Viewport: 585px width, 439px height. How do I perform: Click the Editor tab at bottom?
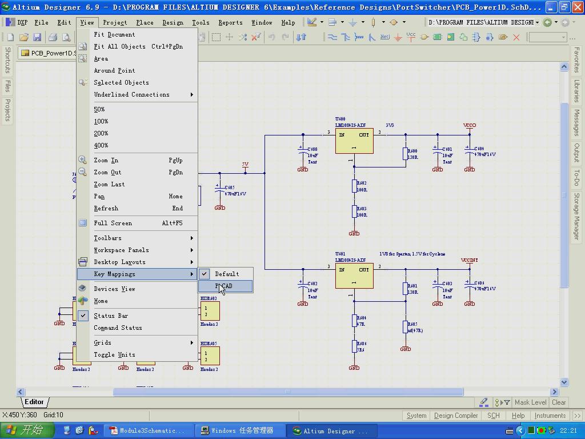[x=34, y=402]
